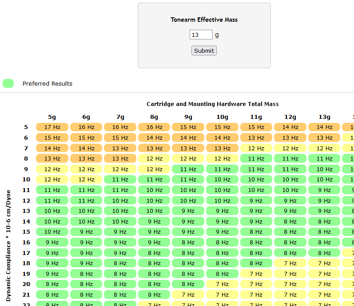This screenshot has height=306, width=354.
Task: Click the 'Preferred Results' legend label
Action: click(x=48, y=84)
